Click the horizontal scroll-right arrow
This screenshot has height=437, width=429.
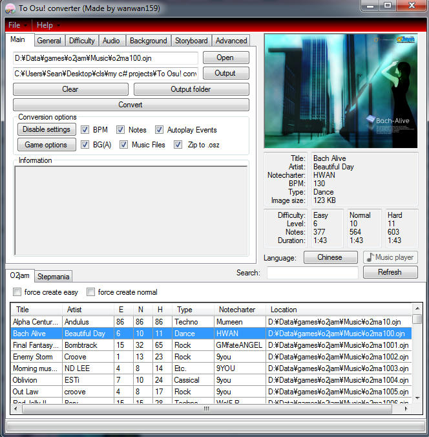tap(406, 409)
